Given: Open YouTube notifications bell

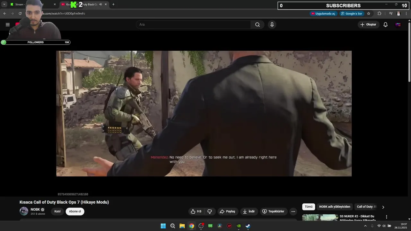Looking at the screenshot, I should [386, 25].
